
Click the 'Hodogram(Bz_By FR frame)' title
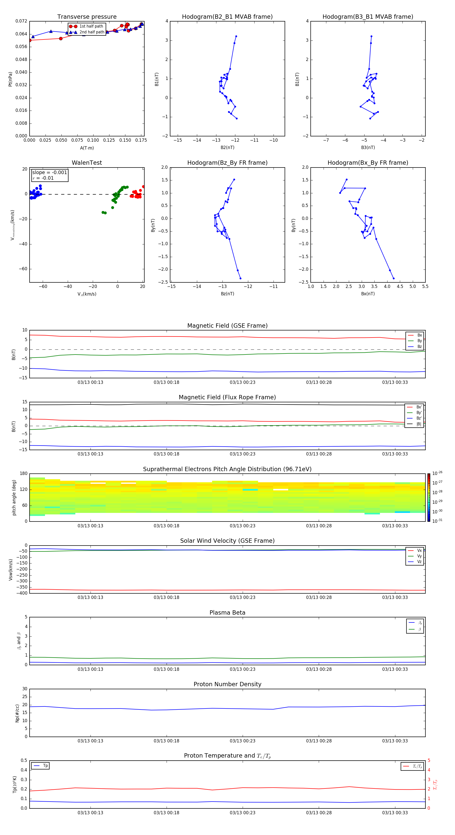pyautogui.click(x=227, y=163)
